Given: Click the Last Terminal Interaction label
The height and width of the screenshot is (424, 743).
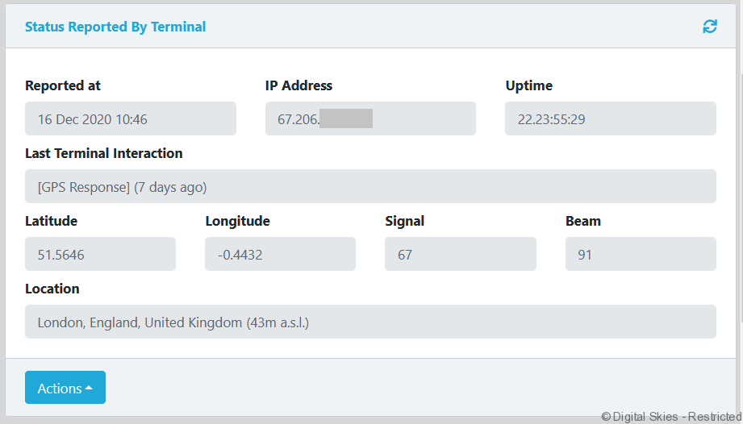Looking at the screenshot, I should coord(104,153).
